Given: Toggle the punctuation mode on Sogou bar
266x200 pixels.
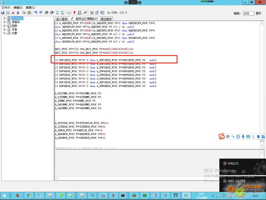Looking at the screenshot, I should pos(233,137).
